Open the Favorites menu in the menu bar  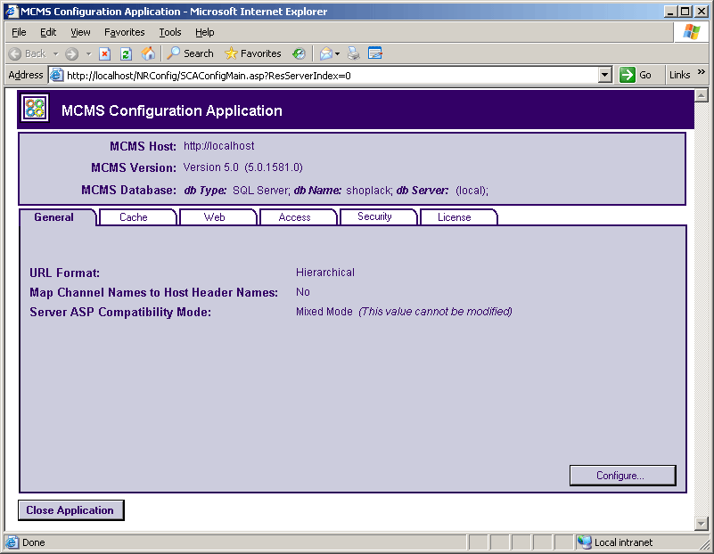(x=124, y=32)
